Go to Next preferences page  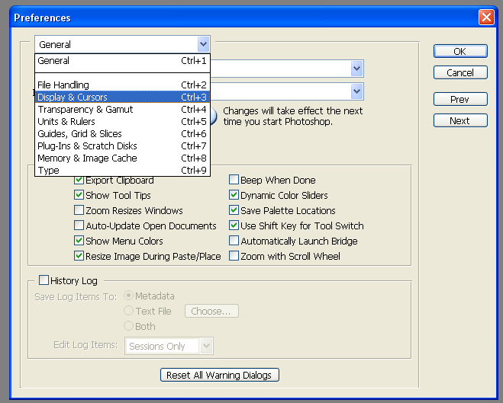coord(460,120)
